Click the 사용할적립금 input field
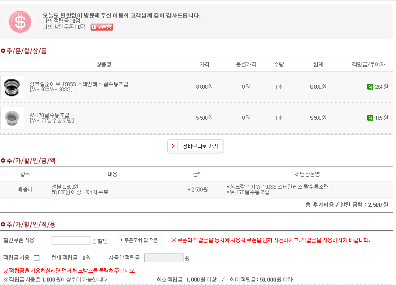Image resolution: width=396 pixels, height=285 pixels. coord(164,258)
